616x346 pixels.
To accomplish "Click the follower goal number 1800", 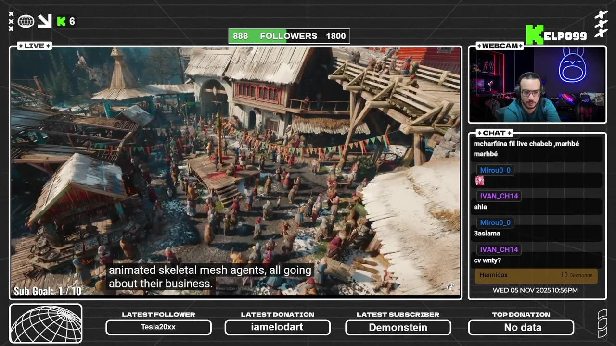I will [335, 36].
